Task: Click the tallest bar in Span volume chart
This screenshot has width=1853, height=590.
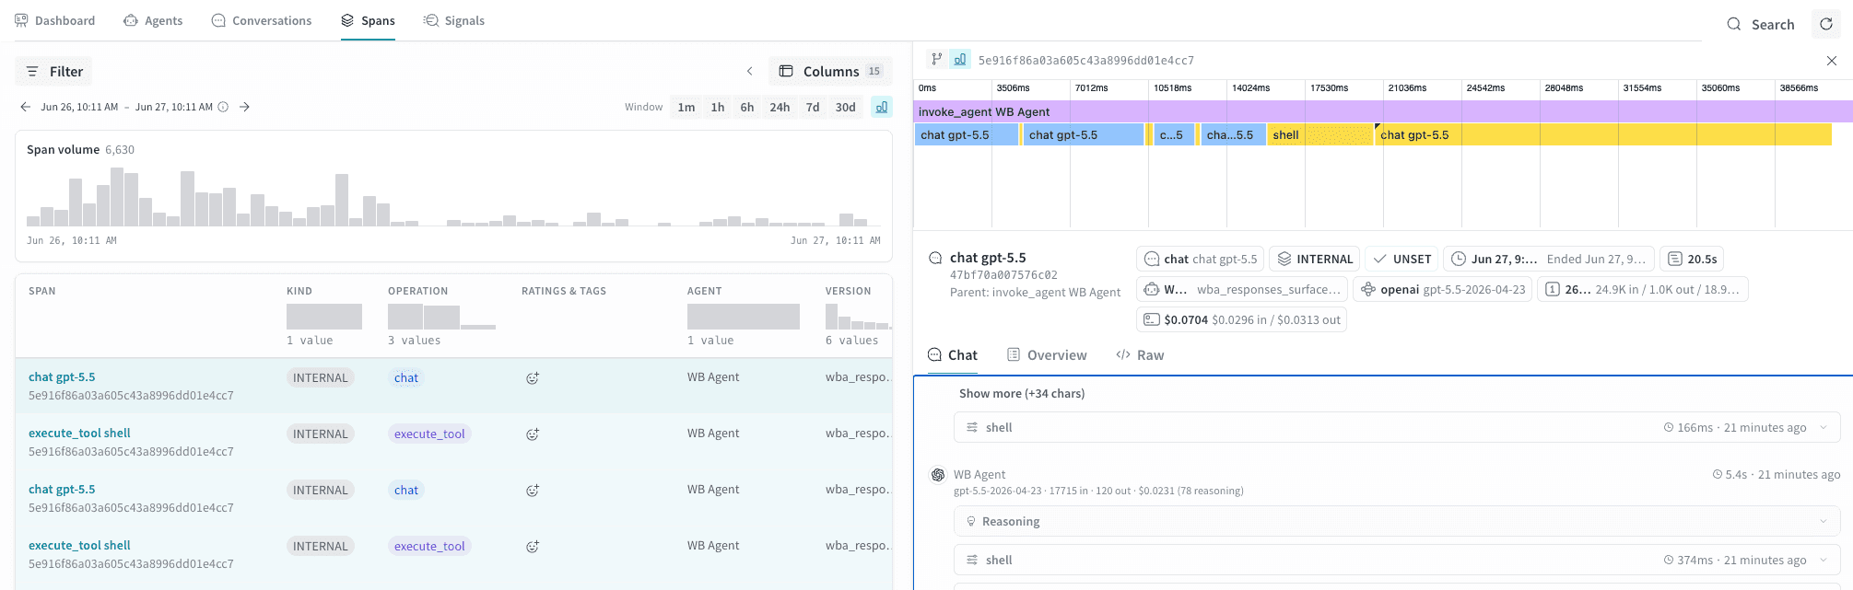Action: [117, 197]
